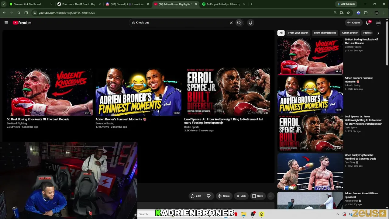Dislike the video with thumbs down
This screenshot has width=389, height=219.
208,196
